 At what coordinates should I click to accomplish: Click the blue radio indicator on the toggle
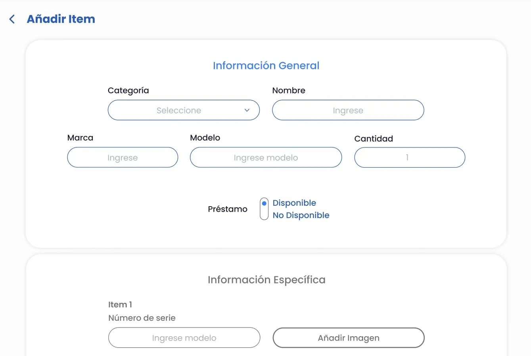(x=264, y=203)
